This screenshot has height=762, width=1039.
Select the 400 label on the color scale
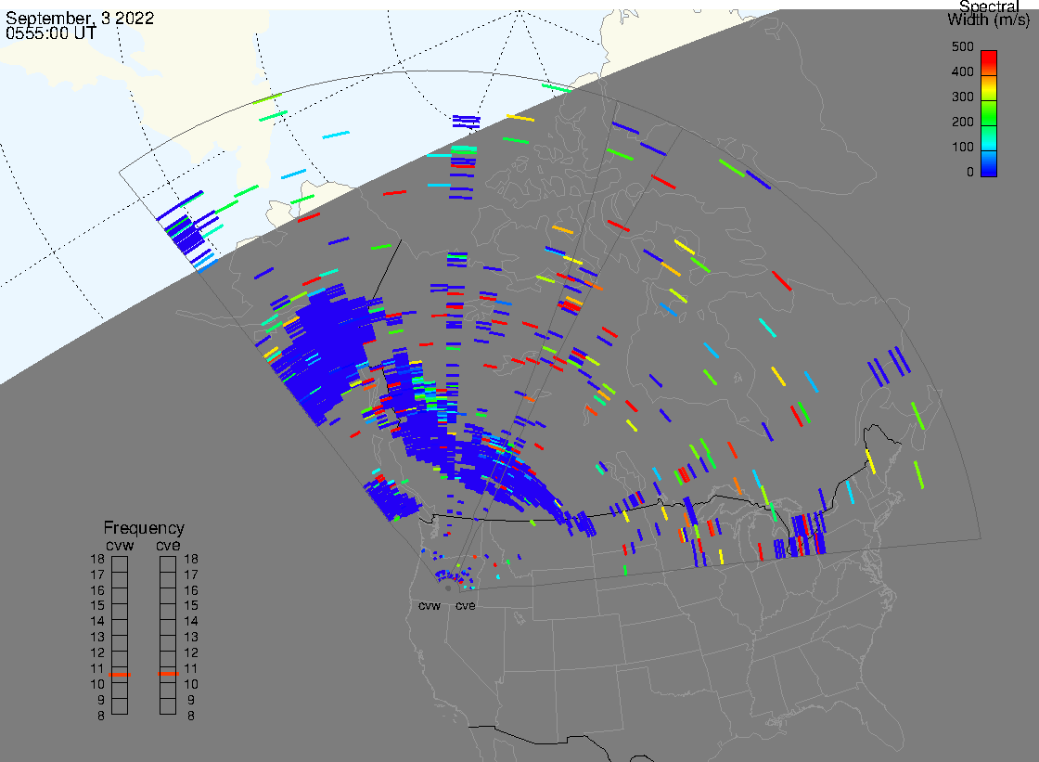962,71
